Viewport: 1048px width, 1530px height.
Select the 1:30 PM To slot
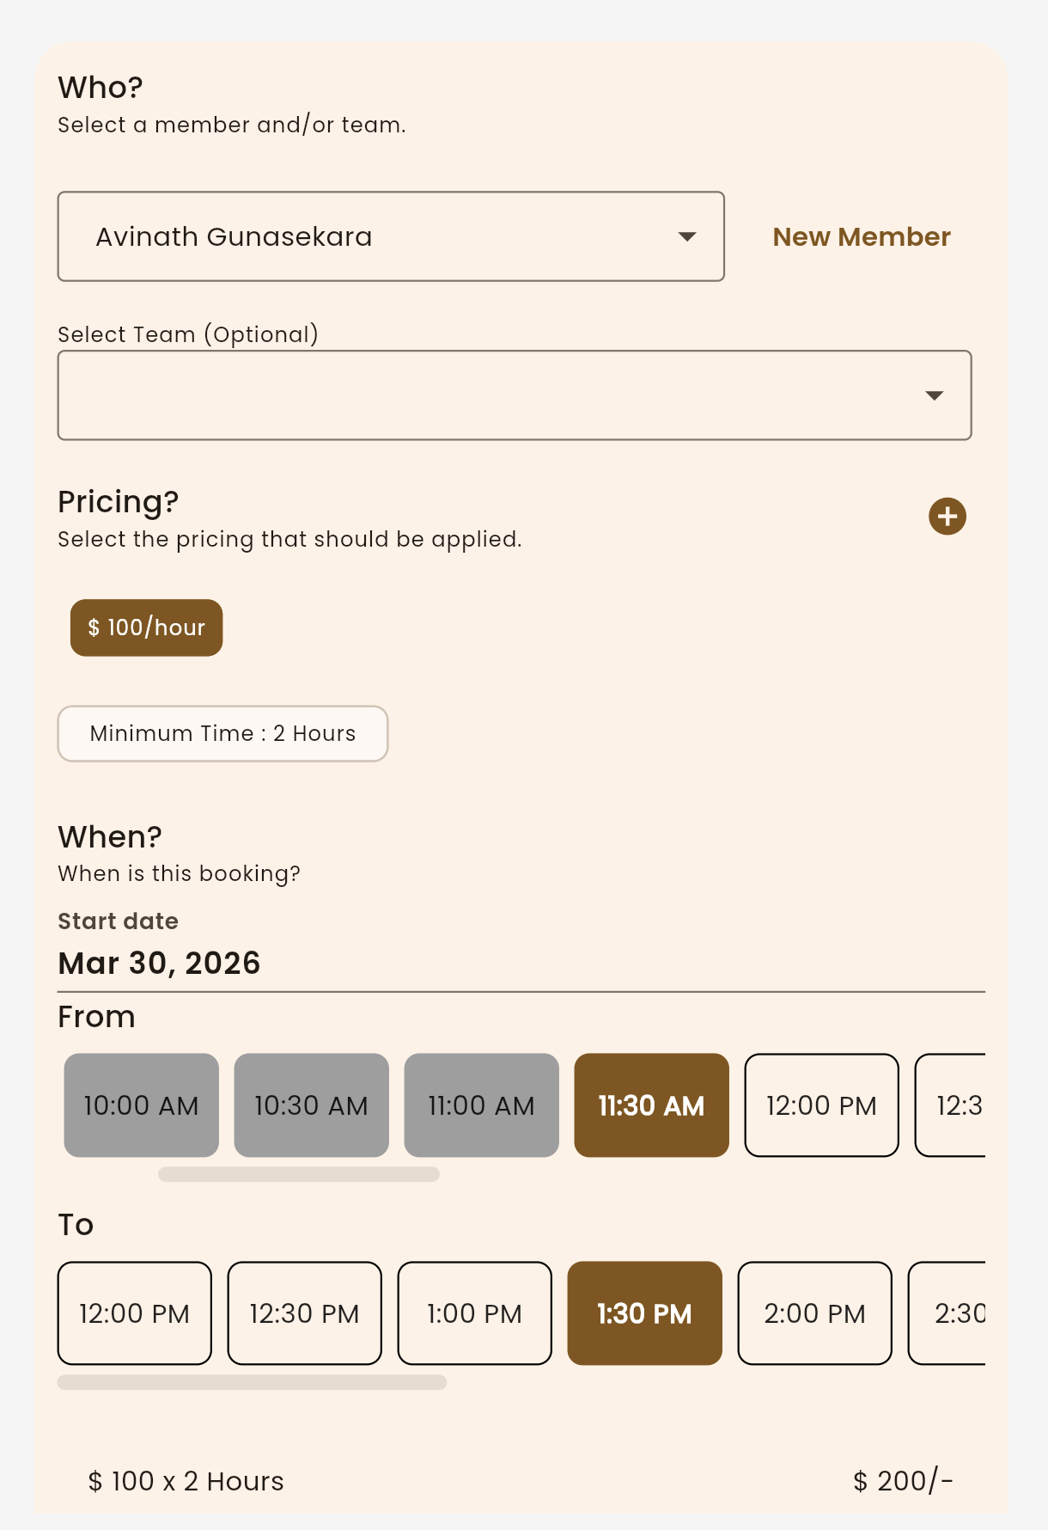(x=644, y=1313)
